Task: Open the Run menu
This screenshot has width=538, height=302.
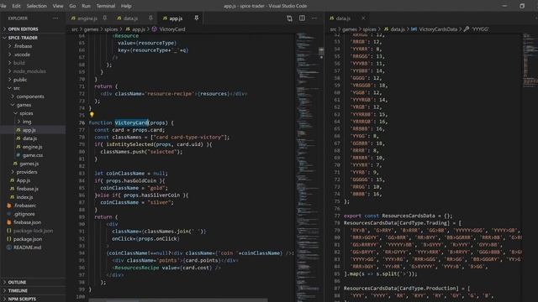Action: [x=86, y=6]
